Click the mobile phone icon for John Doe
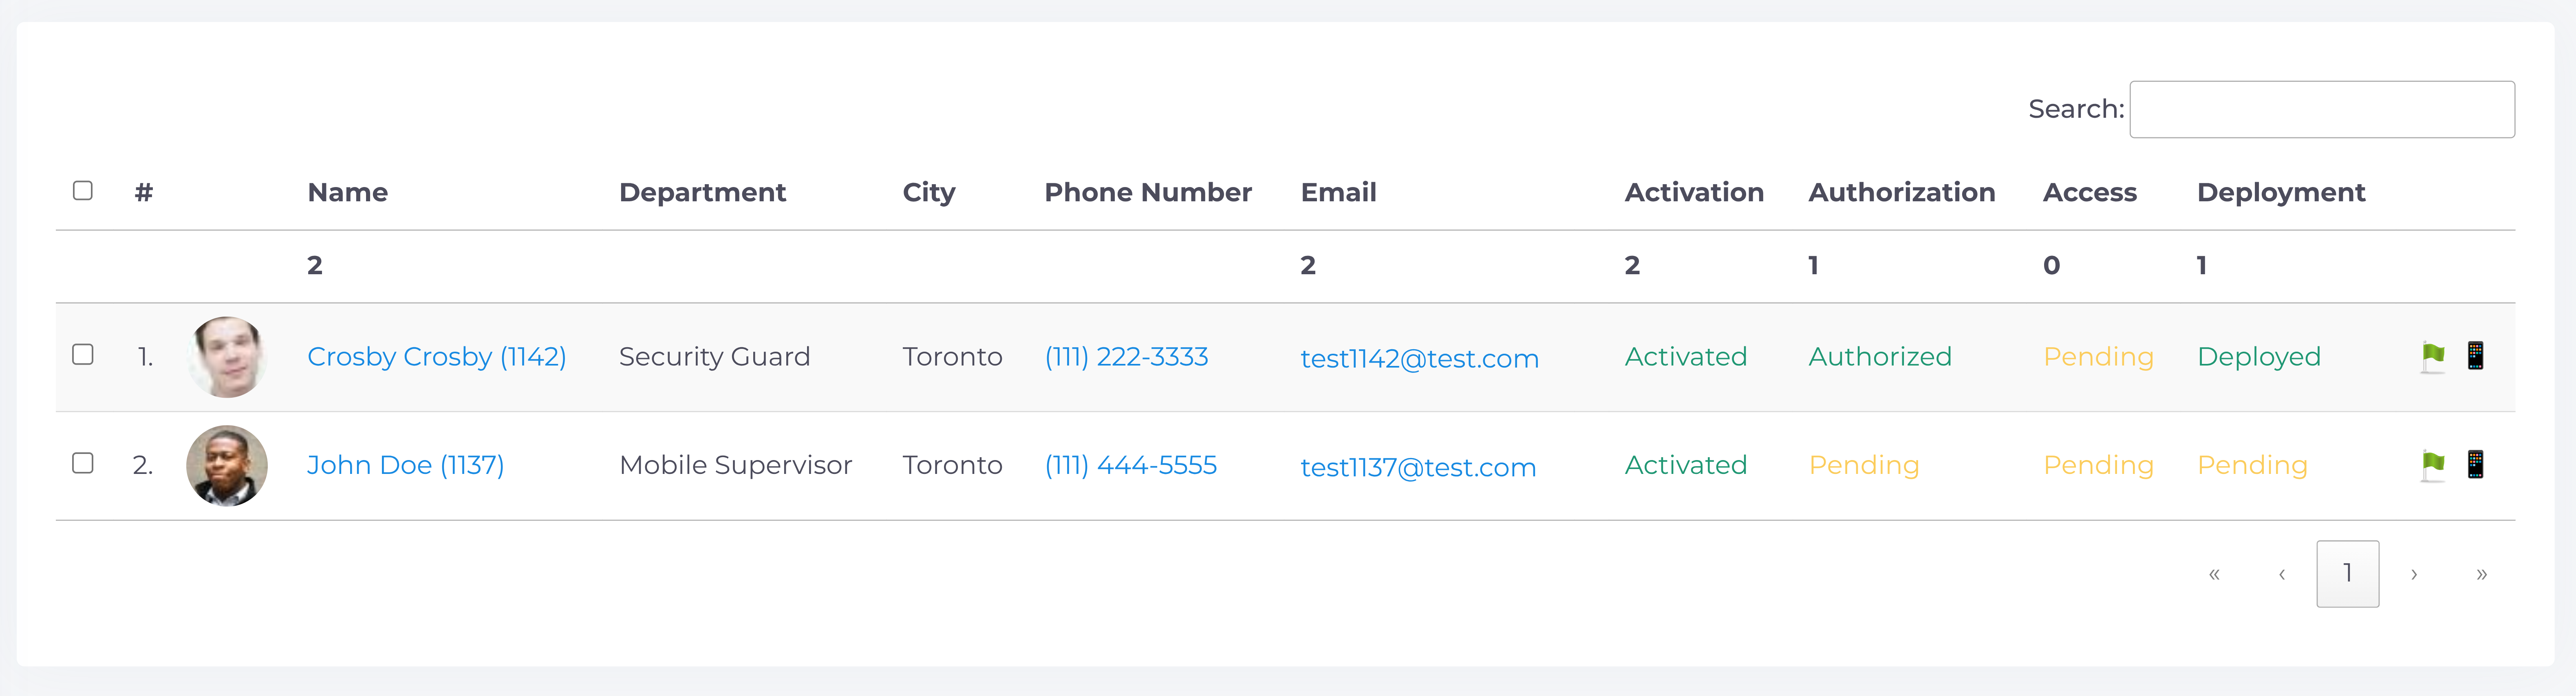The height and width of the screenshot is (696, 2576). 2475,465
